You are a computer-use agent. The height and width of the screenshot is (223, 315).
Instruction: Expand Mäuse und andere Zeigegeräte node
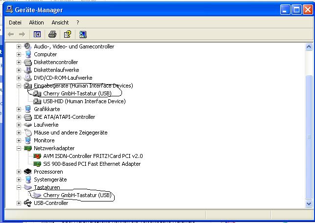tap(19, 133)
